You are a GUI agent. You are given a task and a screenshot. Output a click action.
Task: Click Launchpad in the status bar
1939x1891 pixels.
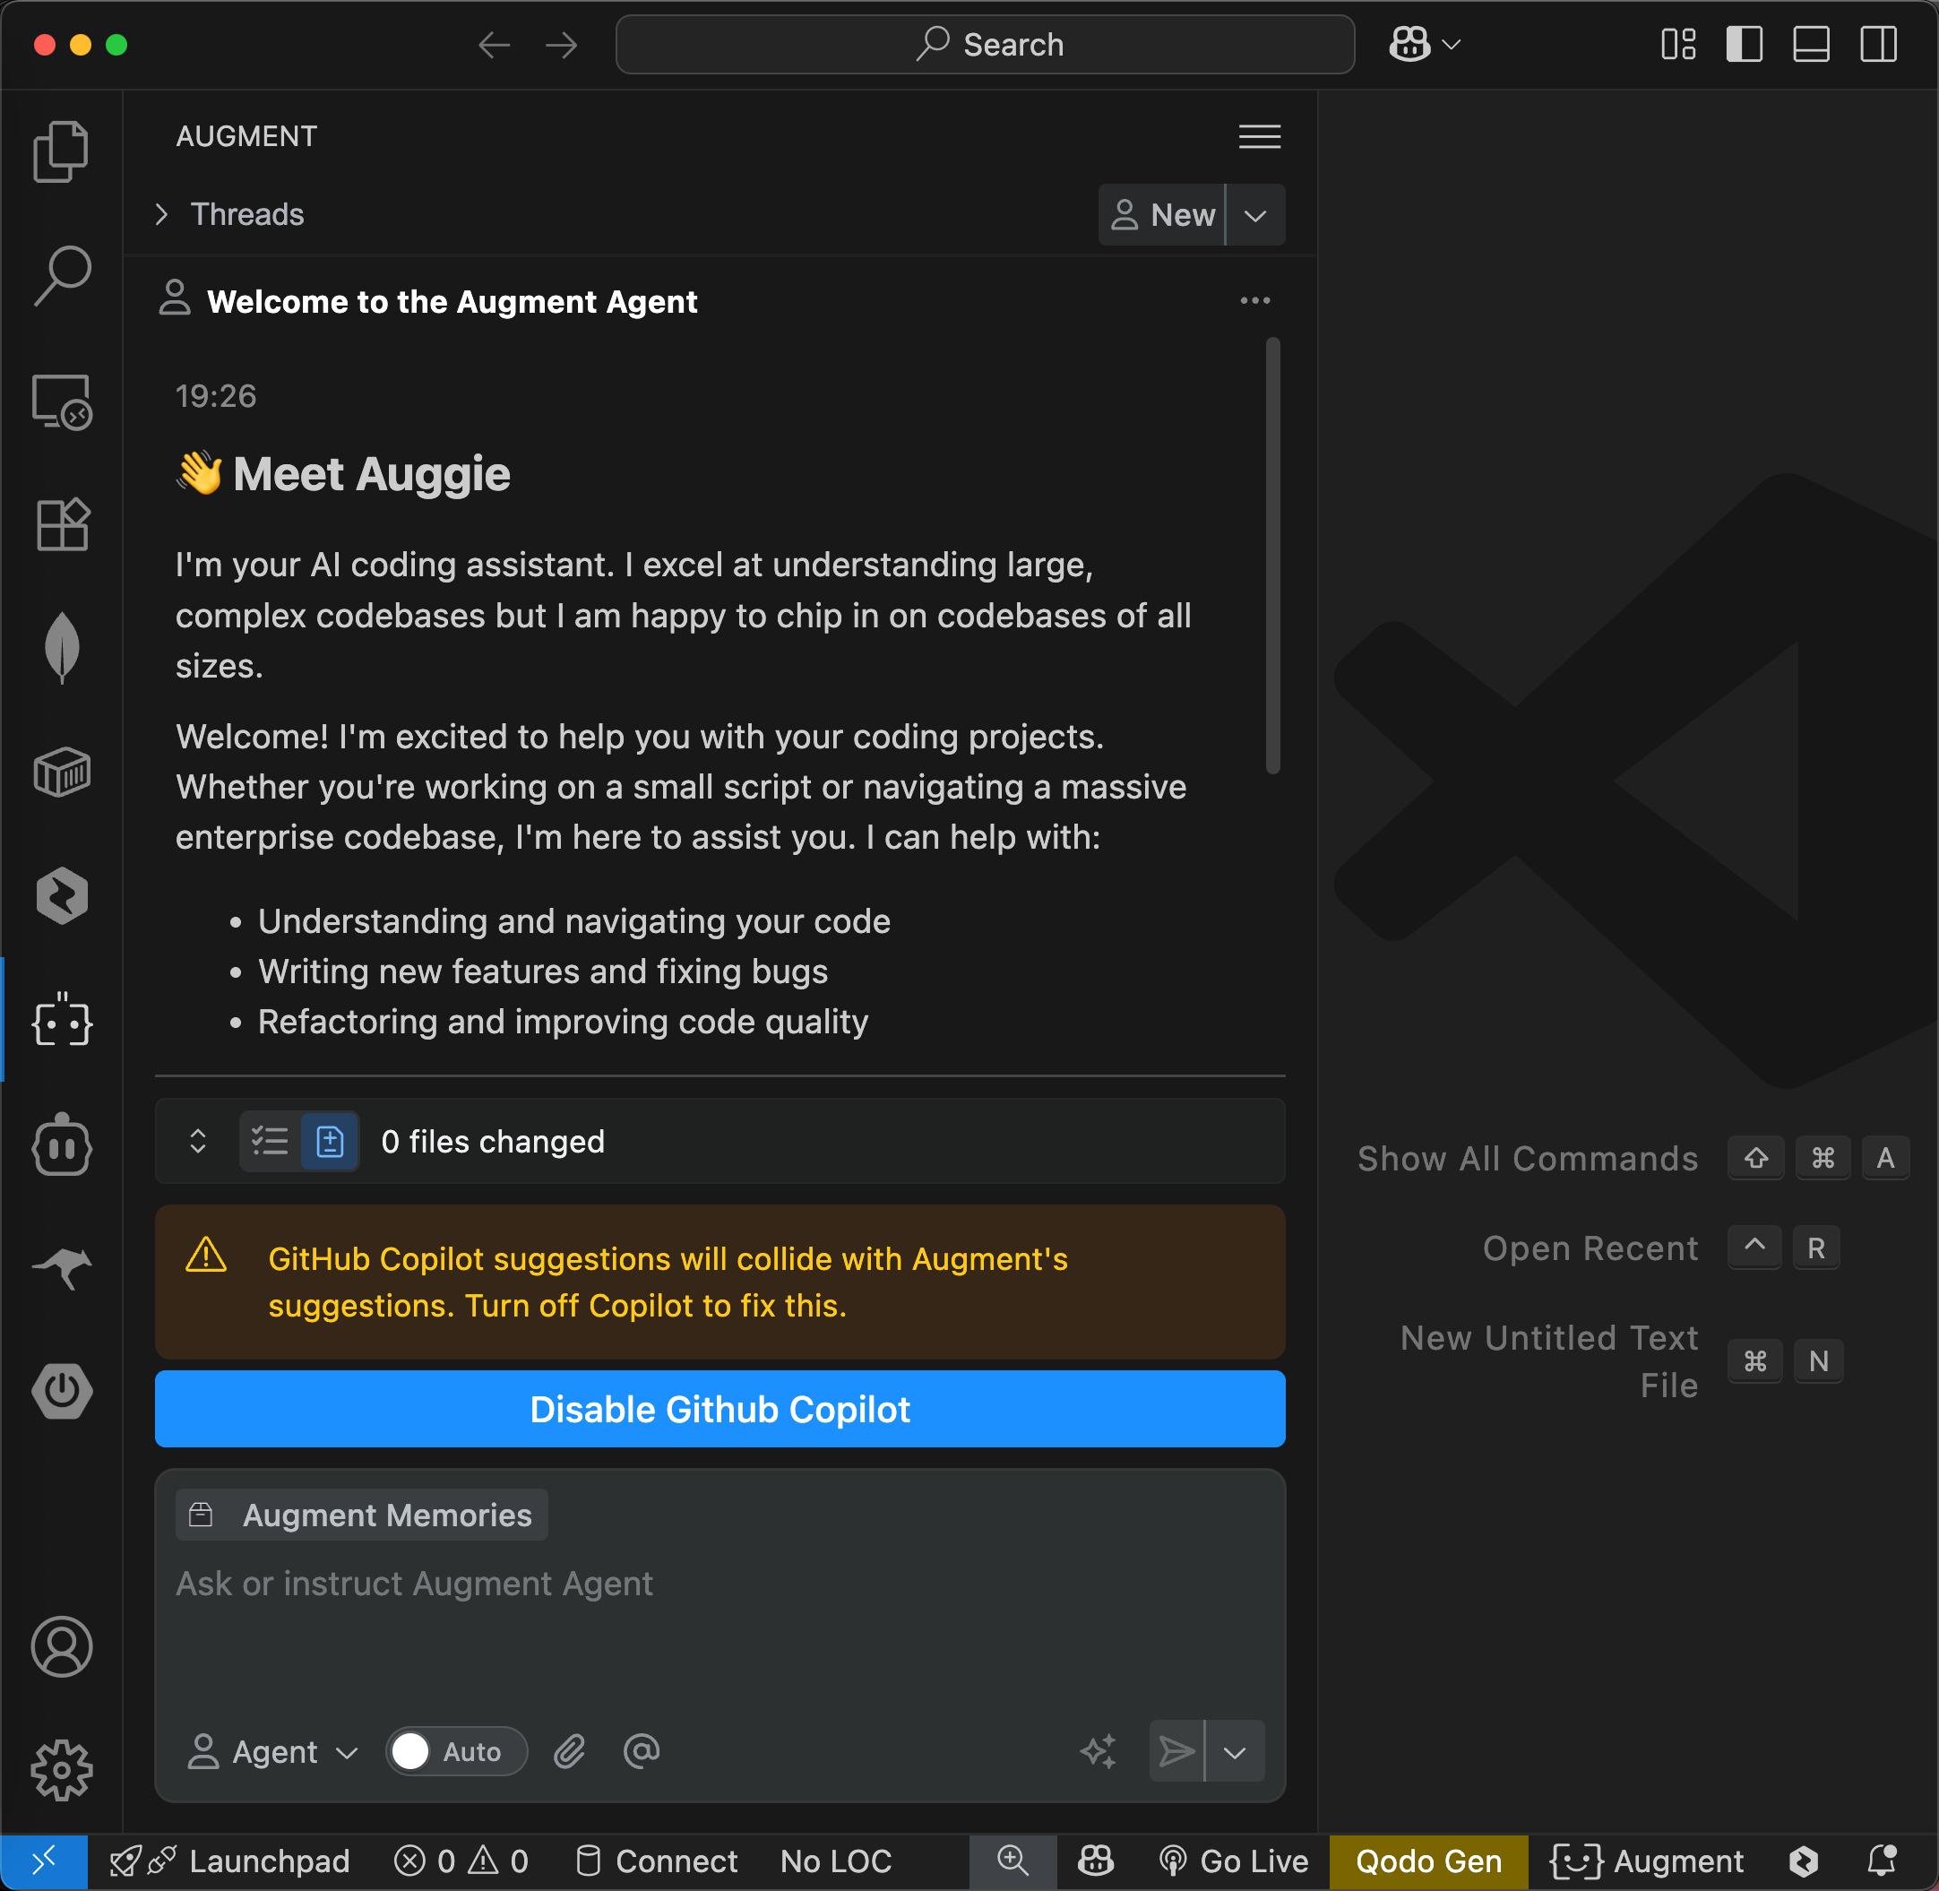click(x=228, y=1861)
